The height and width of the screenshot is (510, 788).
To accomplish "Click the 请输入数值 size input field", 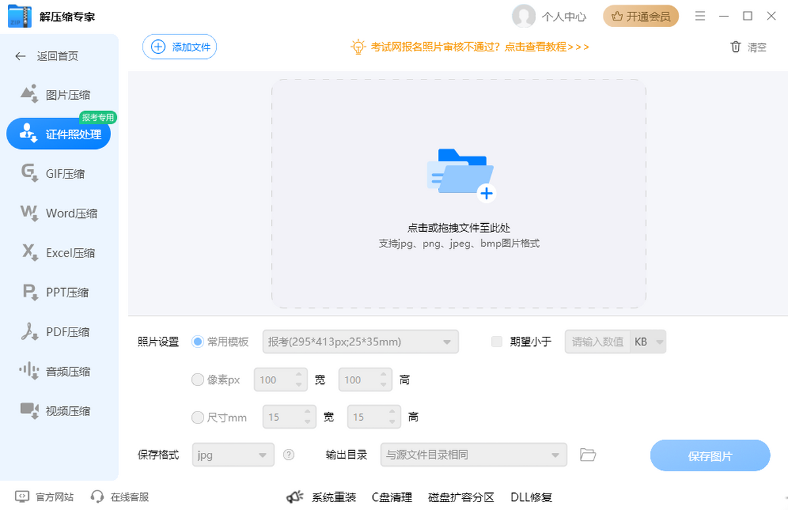I will click(x=597, y=342).
